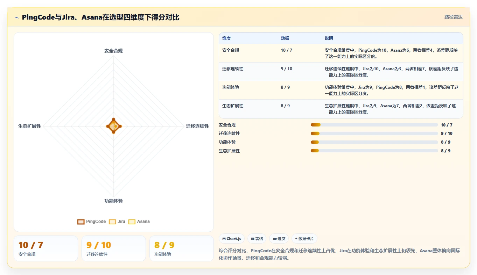Click the 数据卡片 tag chip
Viewport: 477px width, 275px height.
tap(304, 239)
